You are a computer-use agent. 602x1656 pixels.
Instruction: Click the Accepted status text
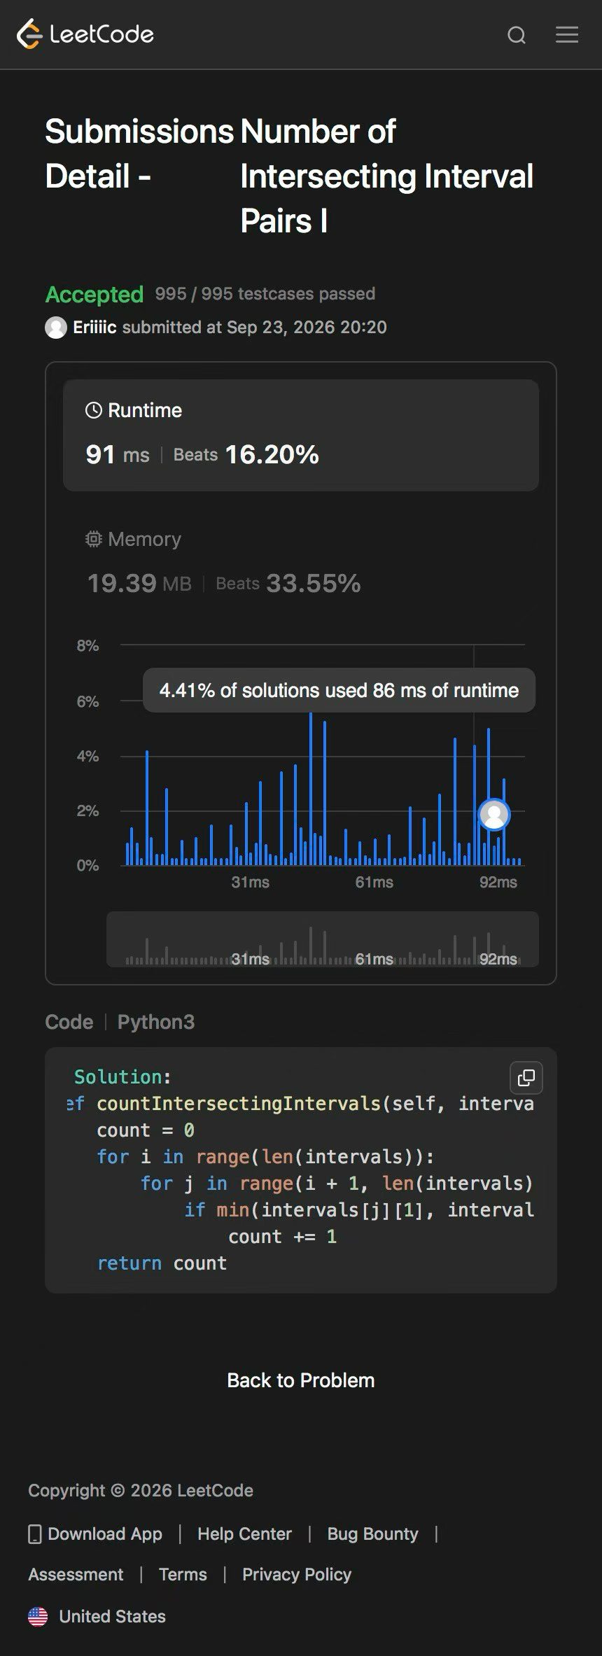(x=94, y=295)
